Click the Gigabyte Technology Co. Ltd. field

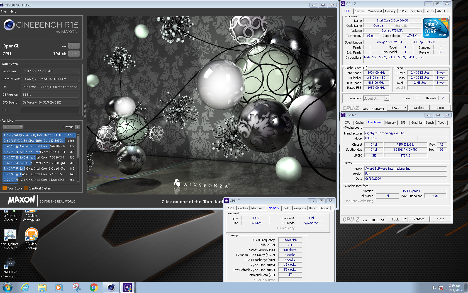[405, 133]
